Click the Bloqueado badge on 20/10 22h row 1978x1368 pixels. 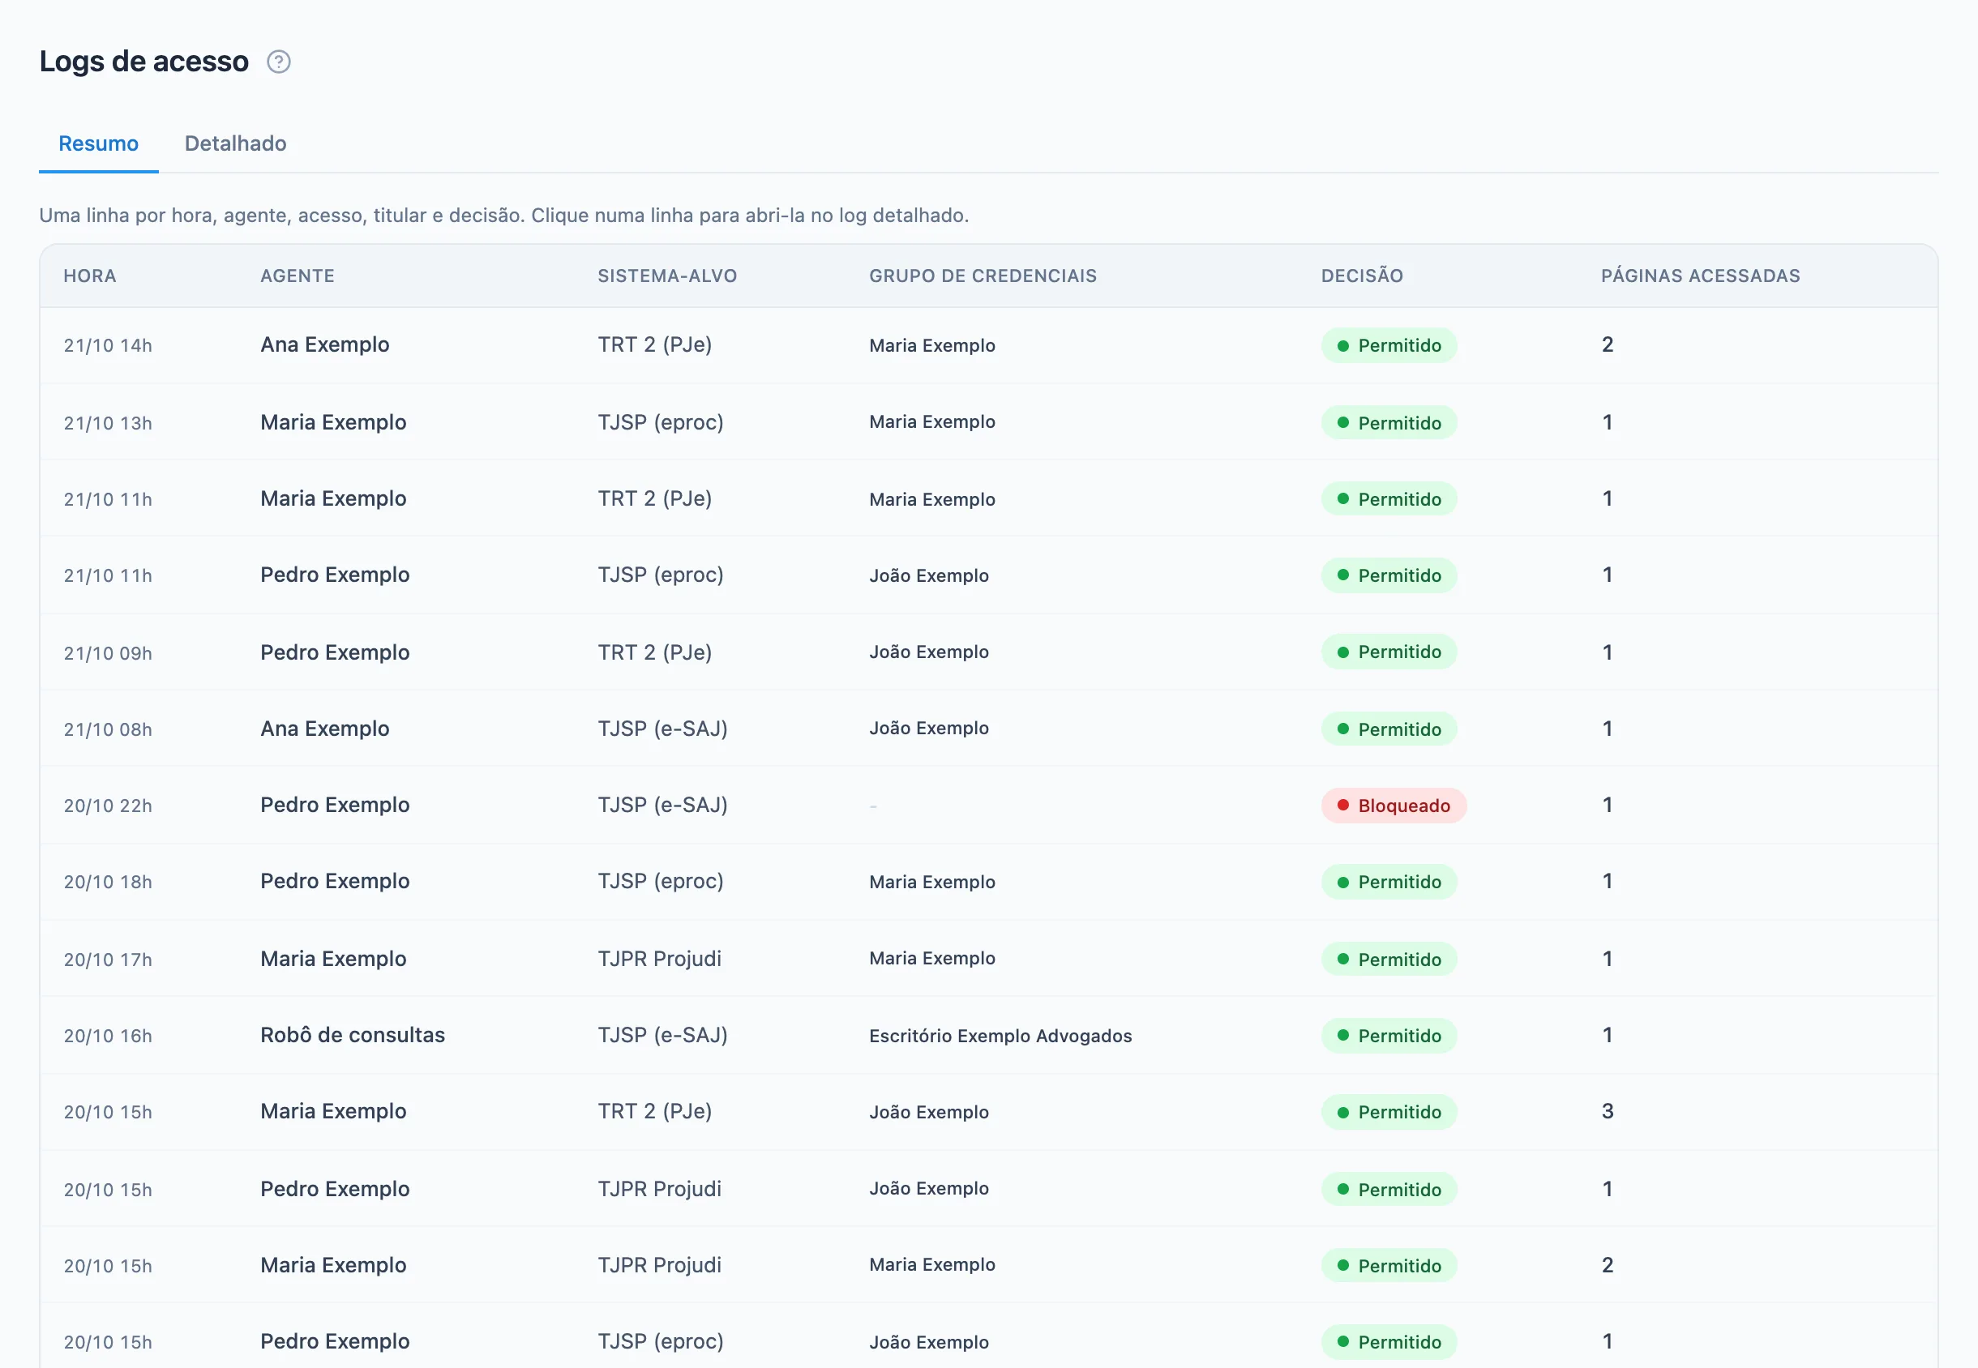pos(1394,806)
